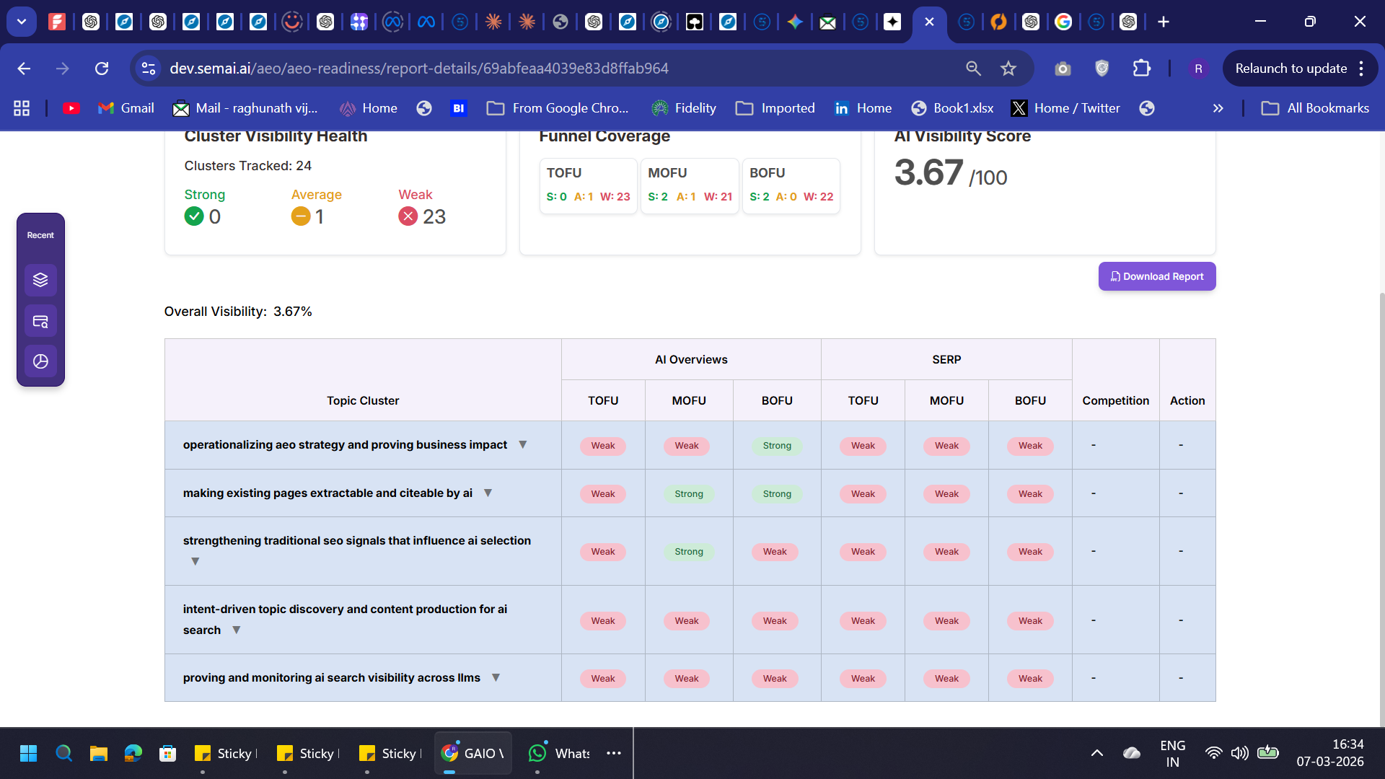This screenshot has height=779, width=1385.
Task: Bookmark this page with star icon
Action: pos(1008,69)
